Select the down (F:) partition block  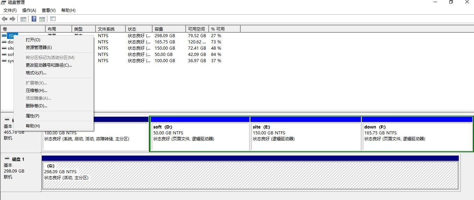click(x=417, y=134)
